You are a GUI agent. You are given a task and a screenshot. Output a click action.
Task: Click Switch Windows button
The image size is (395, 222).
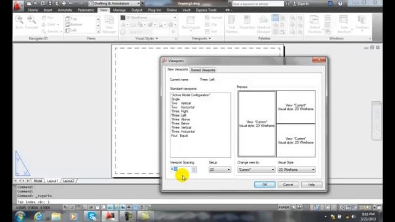[314, 25]
